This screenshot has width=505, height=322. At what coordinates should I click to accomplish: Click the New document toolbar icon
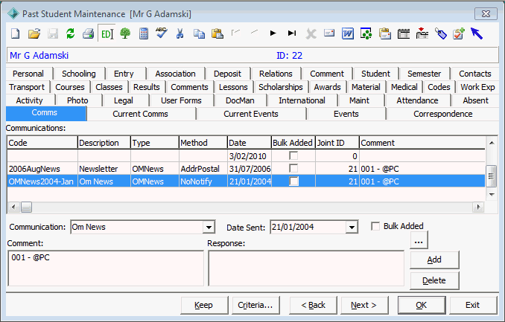click(x=16, y=33)
